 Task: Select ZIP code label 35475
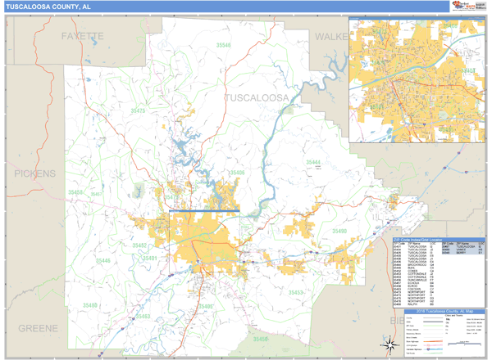(138, 110)
